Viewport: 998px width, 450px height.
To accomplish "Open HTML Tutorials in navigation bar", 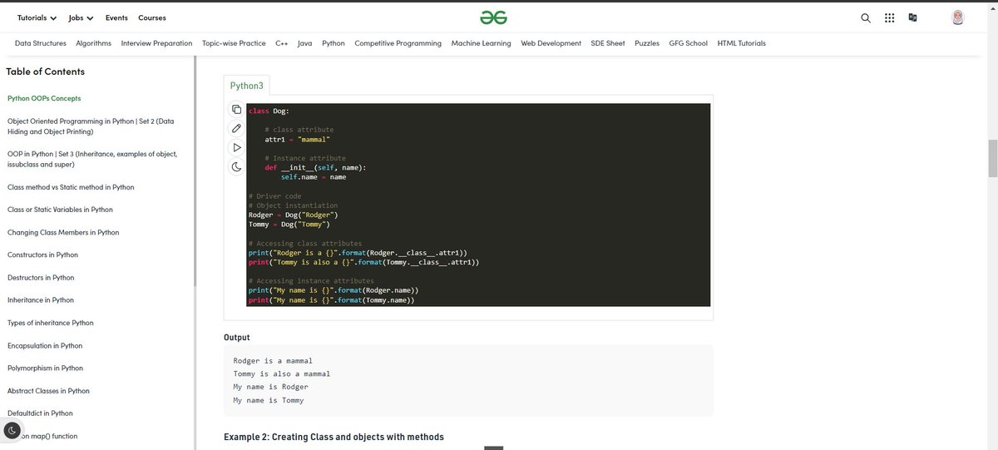I will pyautogui.click(x=742, y=43).
